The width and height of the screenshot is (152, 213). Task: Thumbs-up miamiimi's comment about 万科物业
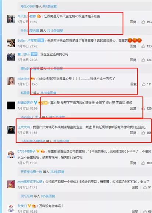(144, 84)
